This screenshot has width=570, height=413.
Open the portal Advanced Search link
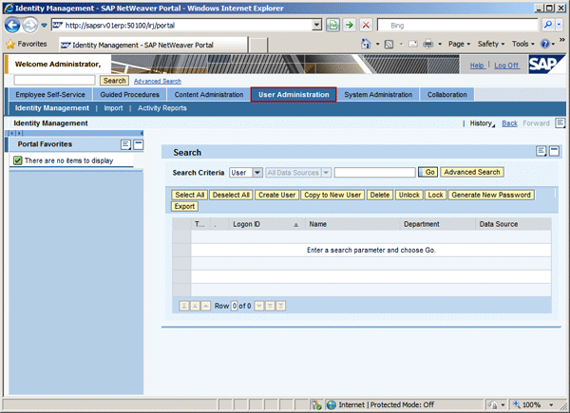pos(158,82)
